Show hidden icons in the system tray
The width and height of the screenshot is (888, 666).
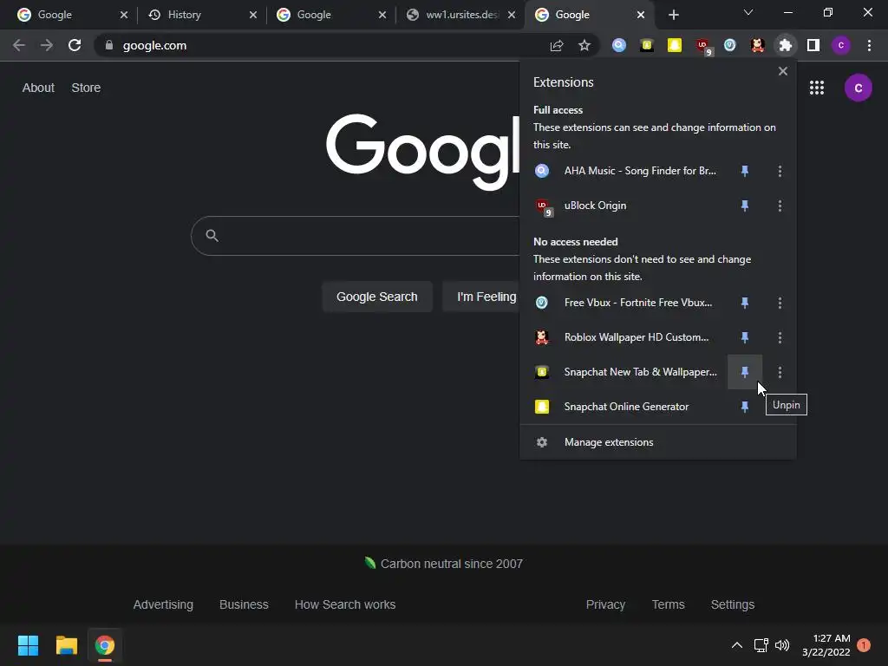click(737, 645)
